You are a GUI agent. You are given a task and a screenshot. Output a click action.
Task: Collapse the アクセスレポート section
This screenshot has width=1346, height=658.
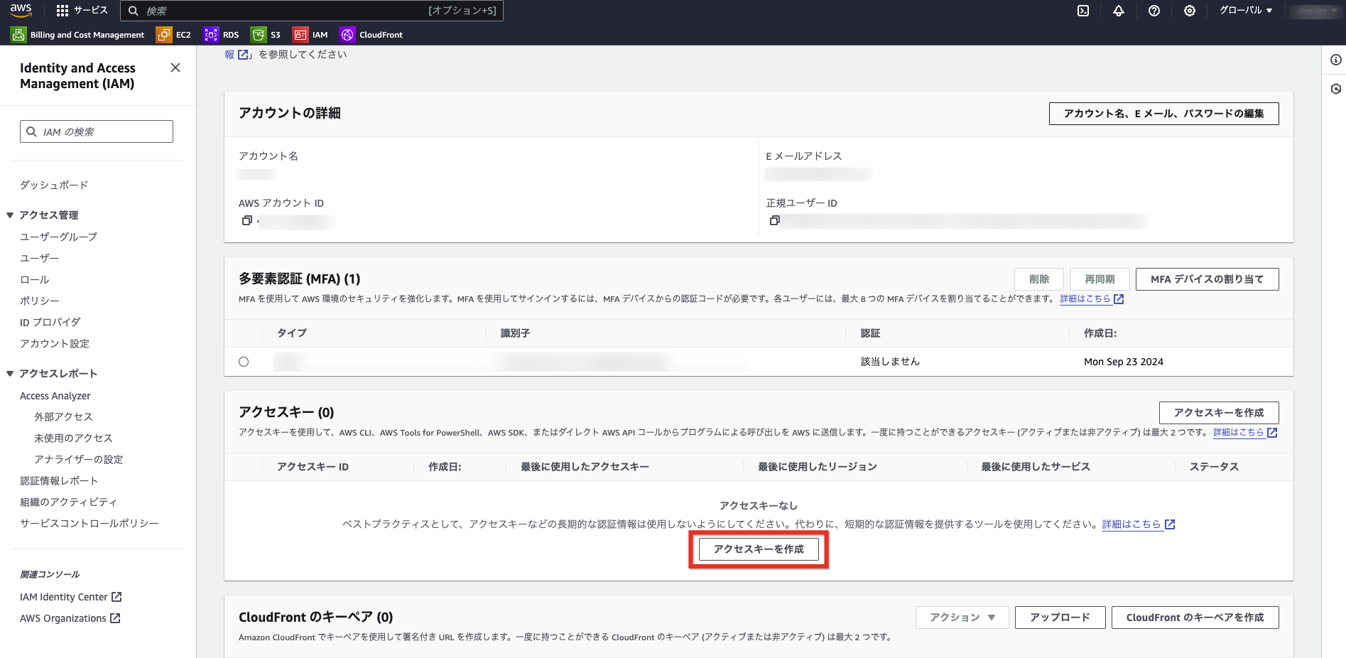(10, 374)
